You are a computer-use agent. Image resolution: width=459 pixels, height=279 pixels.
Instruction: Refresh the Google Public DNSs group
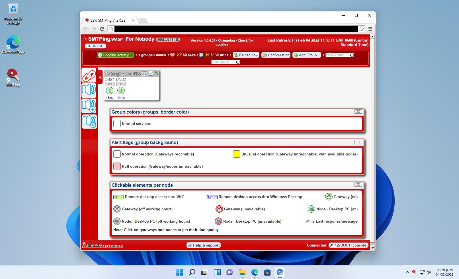tap(156, 73)
